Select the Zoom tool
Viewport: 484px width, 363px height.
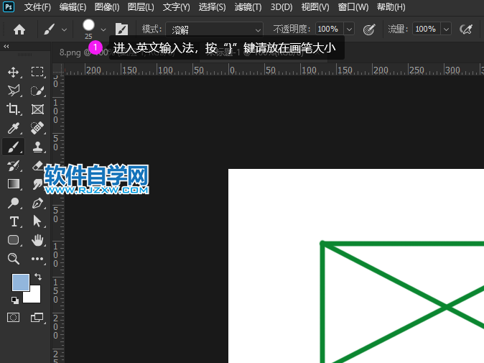(x=13, y=259)
